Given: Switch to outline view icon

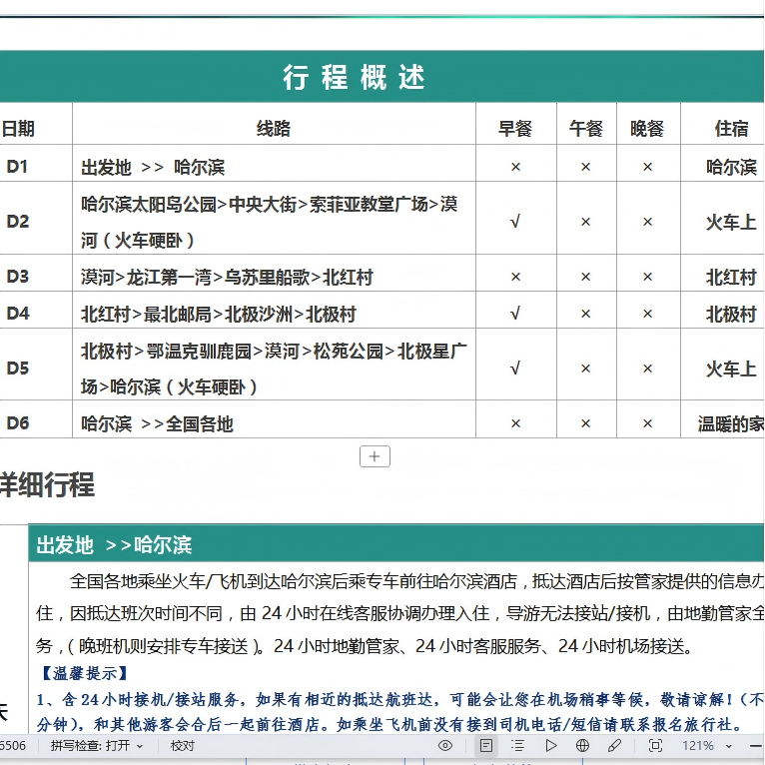Looking at the screenshot, I should [517, 745].
